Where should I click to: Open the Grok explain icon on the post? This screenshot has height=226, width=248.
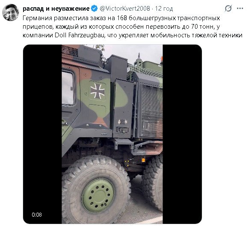pos(228,9)
